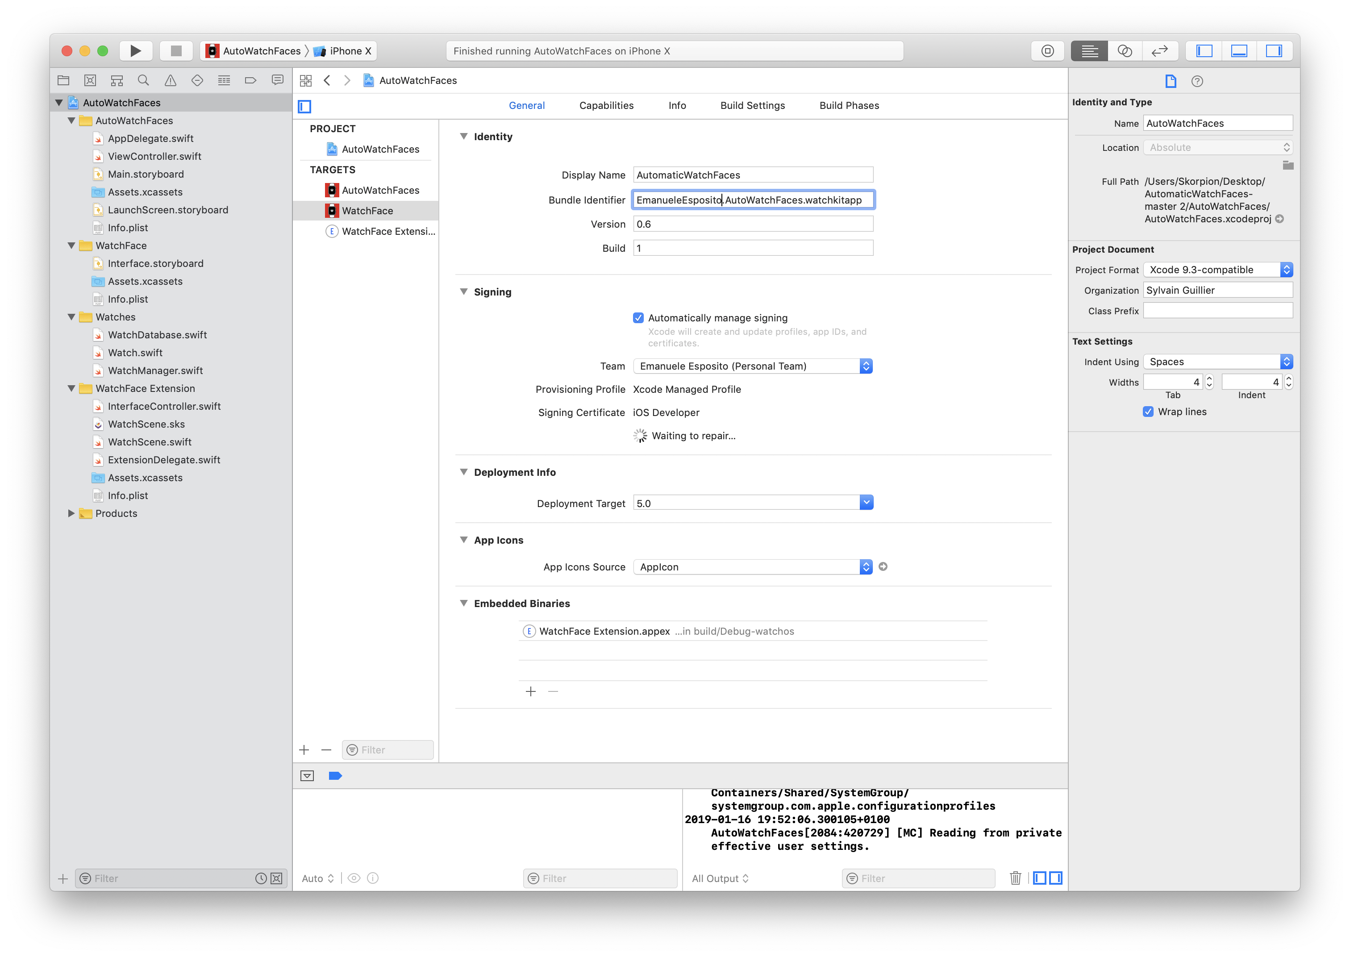Click the Display Name text field
Image resolution: width=1350 pixels, height=957 pixels.
click(x=753, y=175)
